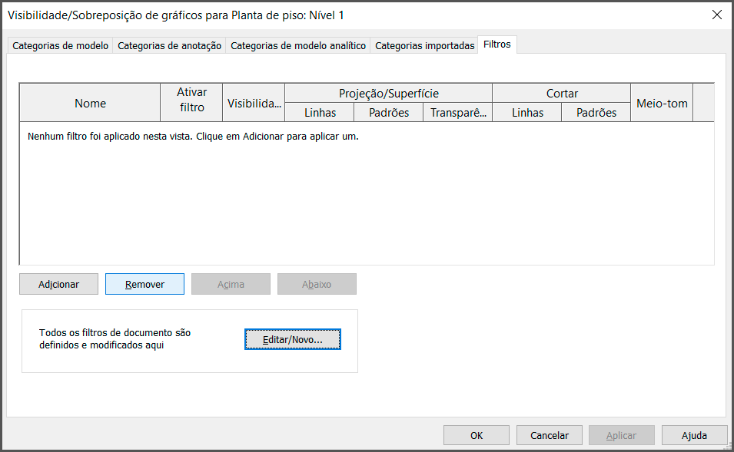Go to the Categorias importadas tab
Screen dimensions: 734x452
pyautogui.click(x=424, y=45)
